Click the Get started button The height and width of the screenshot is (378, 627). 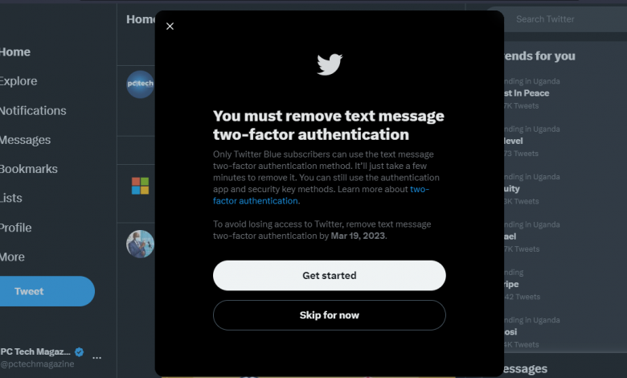[x=329, y=276]
